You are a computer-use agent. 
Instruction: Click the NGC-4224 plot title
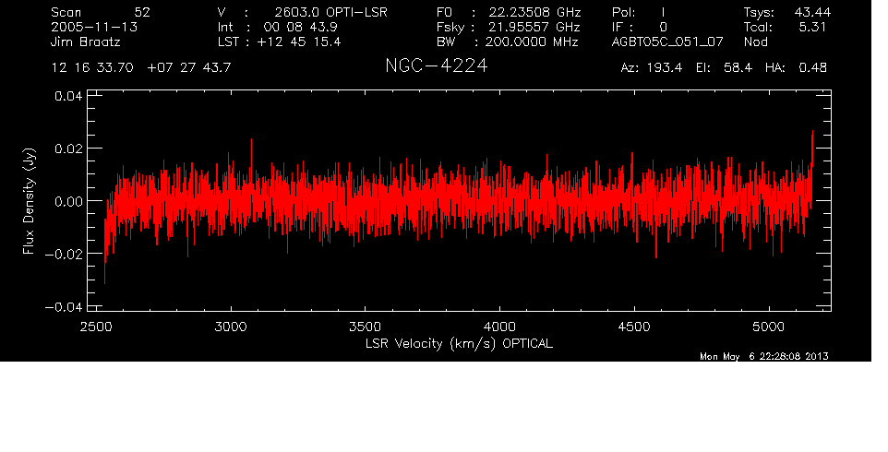click(x=436, y=66)
